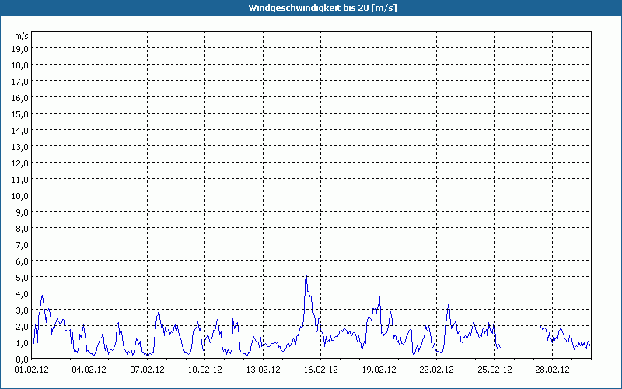Select the 14,0 y-axis label
Viewport: 622px width, 389px height.
(20, 131)
